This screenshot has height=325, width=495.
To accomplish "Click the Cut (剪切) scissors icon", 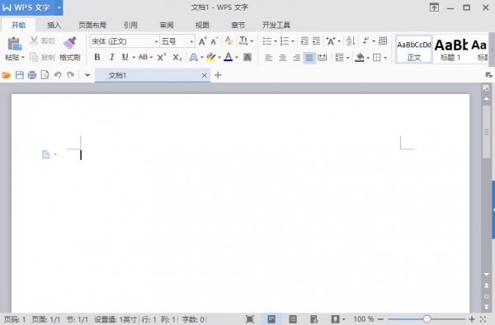I will (34, 40).
